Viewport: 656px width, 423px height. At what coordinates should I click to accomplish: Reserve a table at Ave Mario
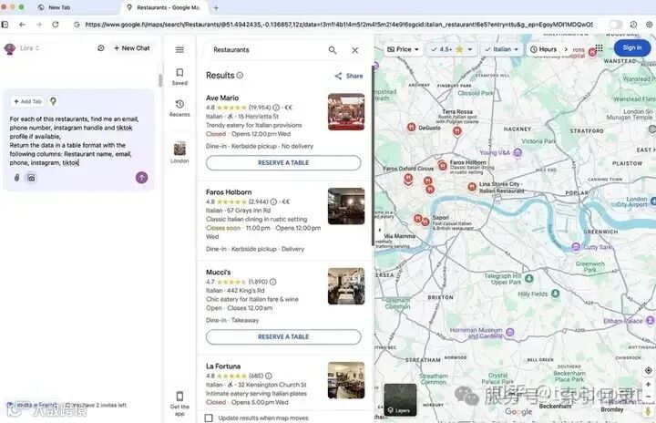[283, 163]
